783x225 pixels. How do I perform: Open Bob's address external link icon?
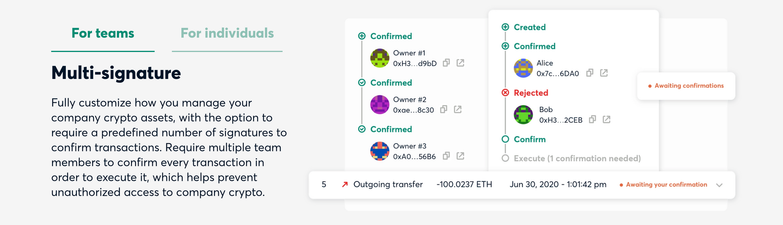tap(607, 120)
